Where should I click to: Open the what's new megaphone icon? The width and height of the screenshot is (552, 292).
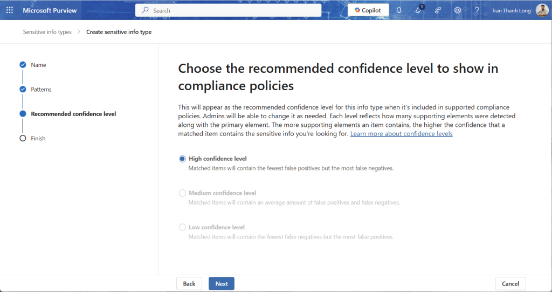pyautogui.click(x=418, y=10)
